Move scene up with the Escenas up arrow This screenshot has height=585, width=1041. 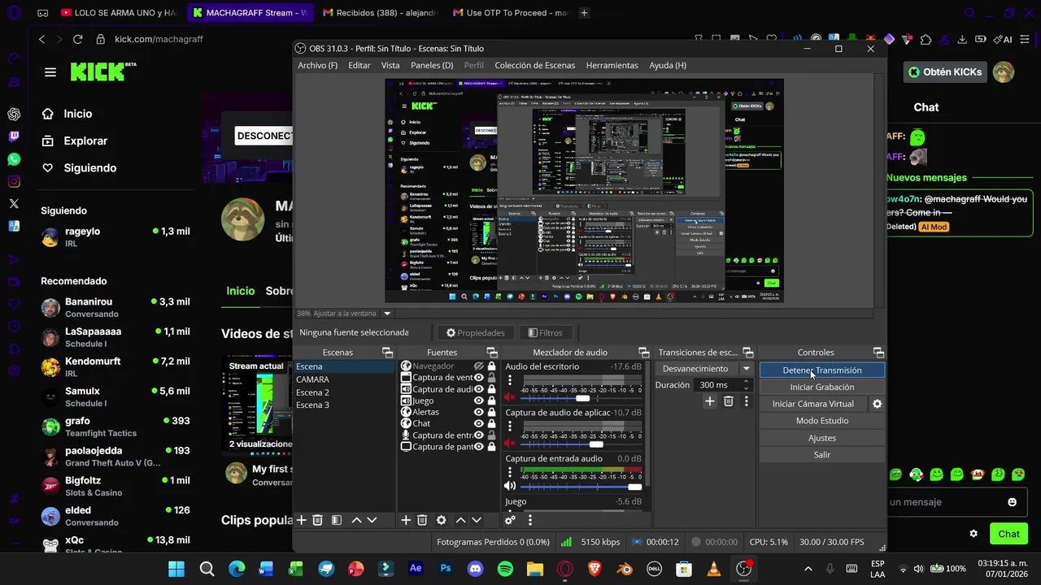point(356,520)
